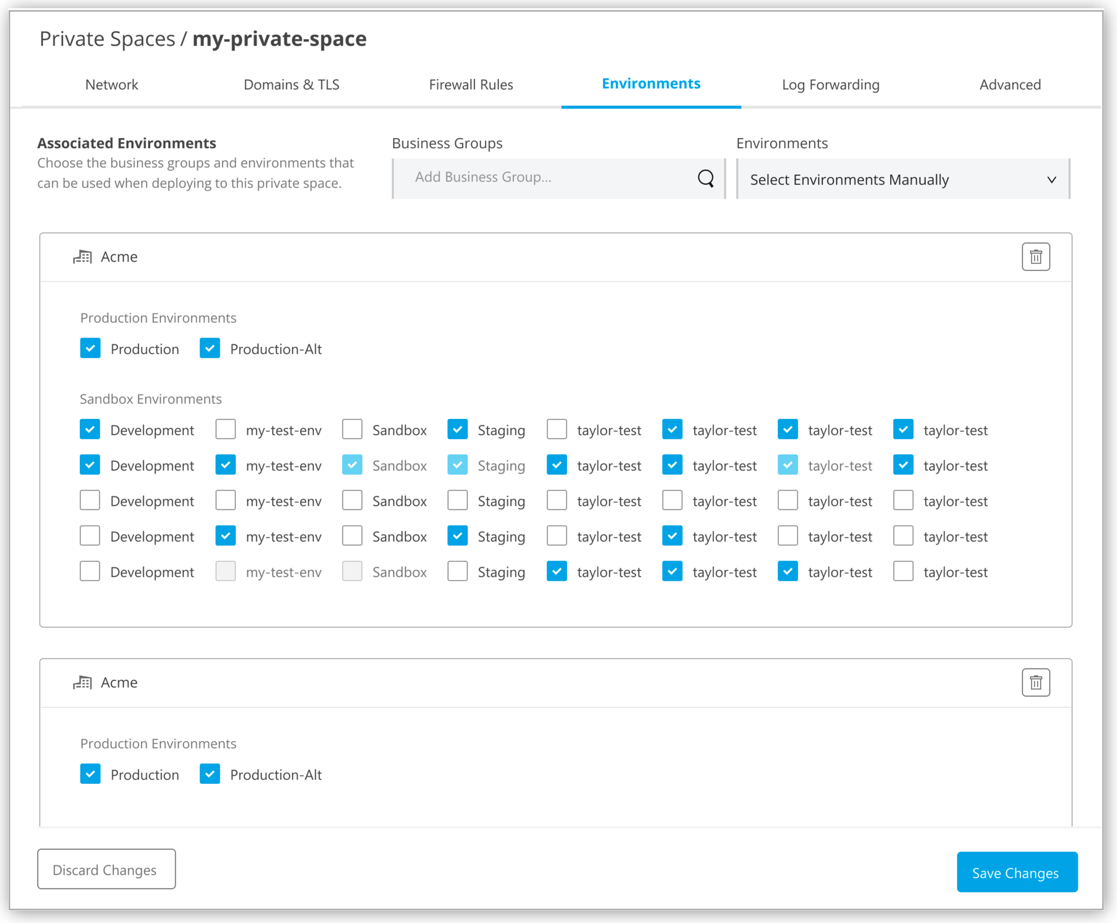1117x923 pixels.
Task: Uncheck Production in the first Acme group
Action: [90, 349]
